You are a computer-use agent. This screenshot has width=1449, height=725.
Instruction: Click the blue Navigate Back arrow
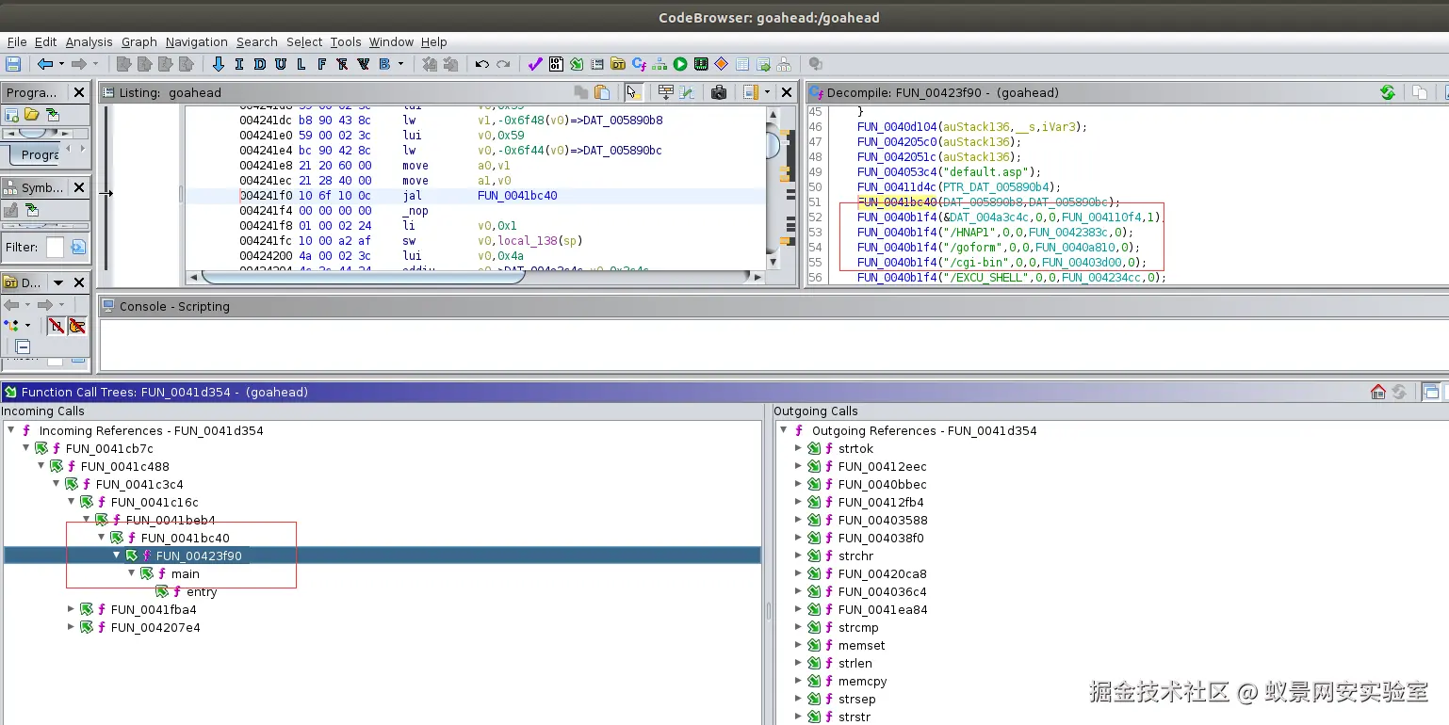pos(44,64)
